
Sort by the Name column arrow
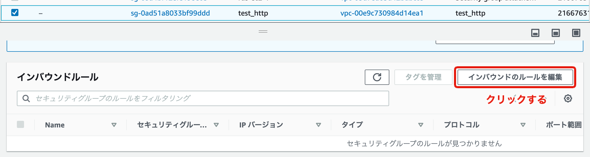point(114,125)
